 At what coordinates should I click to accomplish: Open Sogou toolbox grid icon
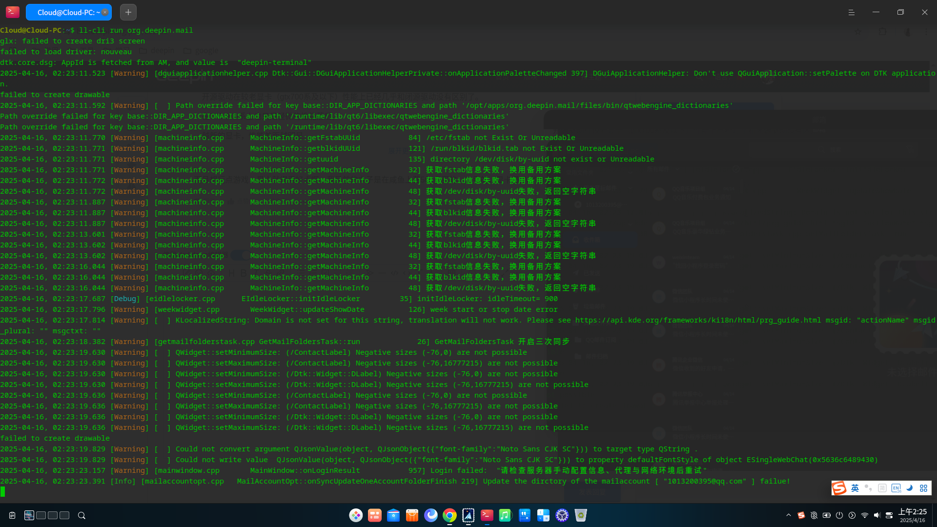[x=923, y=488]
